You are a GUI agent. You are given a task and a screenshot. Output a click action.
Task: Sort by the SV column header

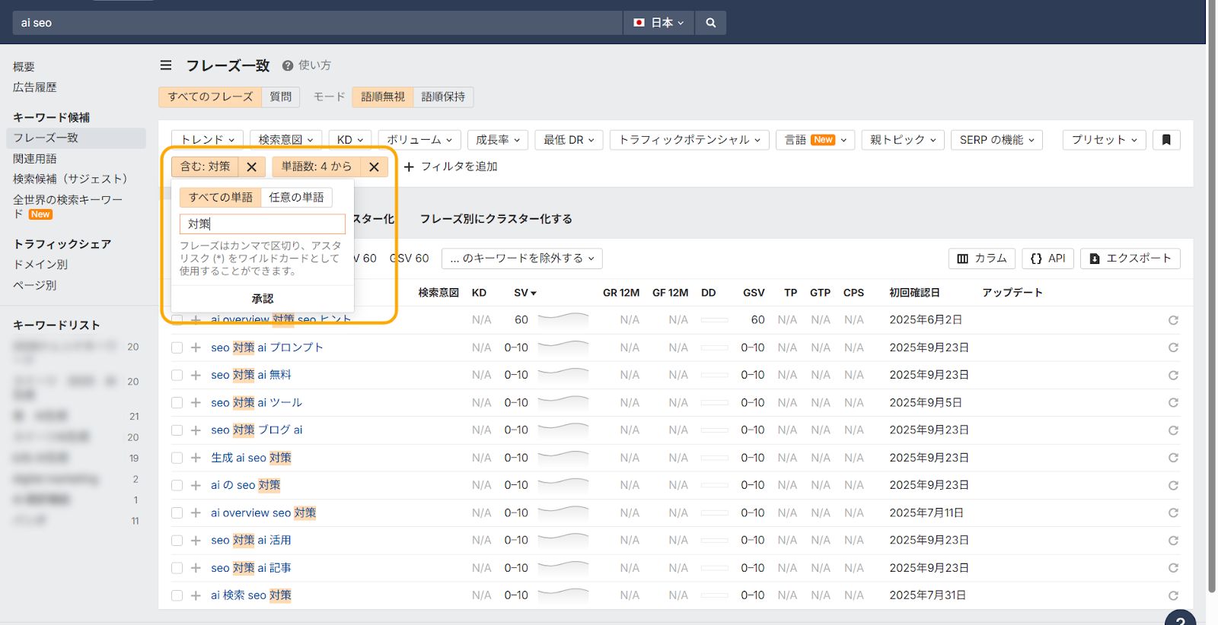click(x=525, y=293)
